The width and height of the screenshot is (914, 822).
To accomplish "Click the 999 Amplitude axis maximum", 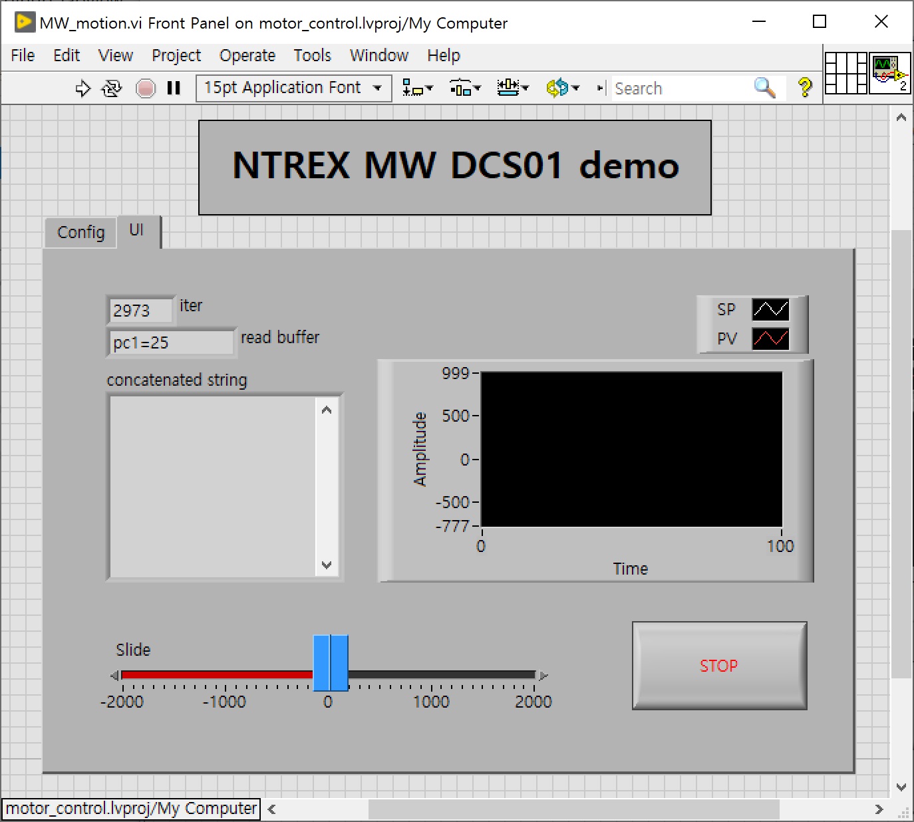I will 456,373.
